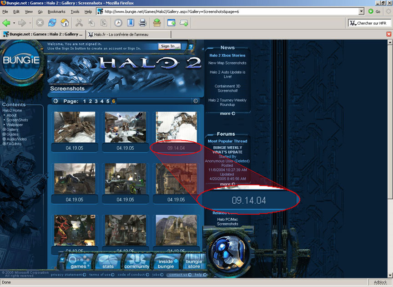Open Downloads with the green arrow box icon
Image resolution: width=393 pixels, height=287 pixels.
[x=157, y=23]
